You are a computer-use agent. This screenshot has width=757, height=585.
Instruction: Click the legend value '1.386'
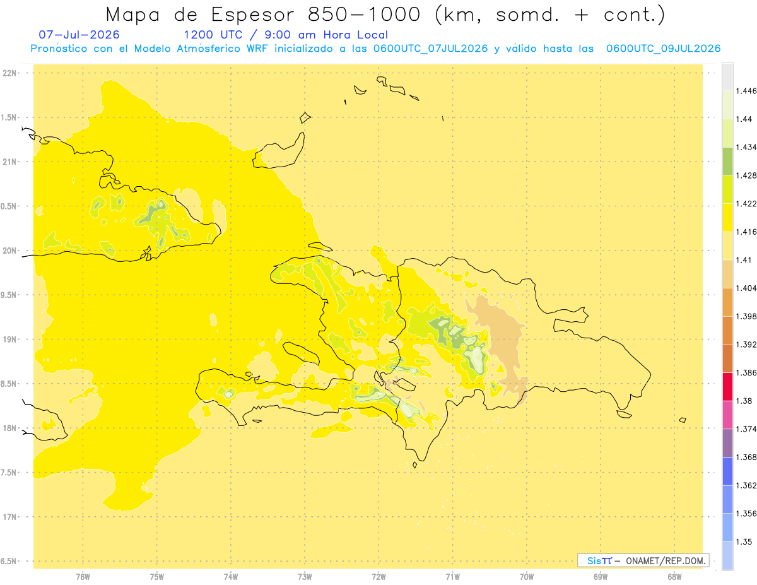[x=746, y=372]
